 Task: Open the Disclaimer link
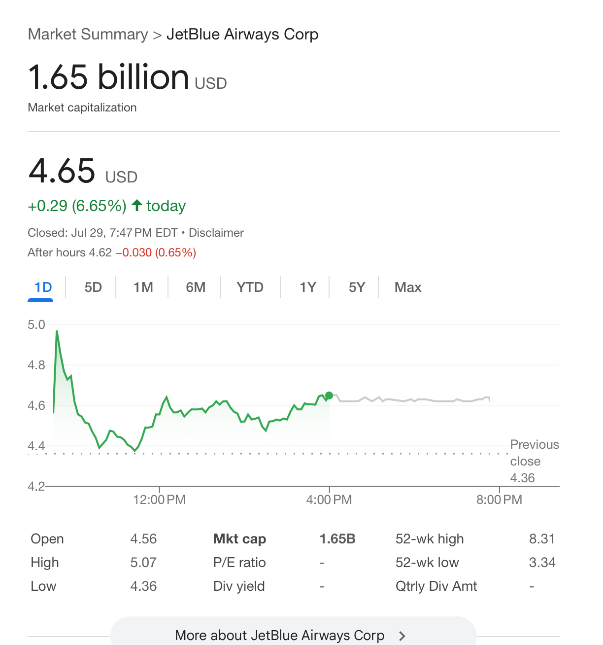coord(216,233)
